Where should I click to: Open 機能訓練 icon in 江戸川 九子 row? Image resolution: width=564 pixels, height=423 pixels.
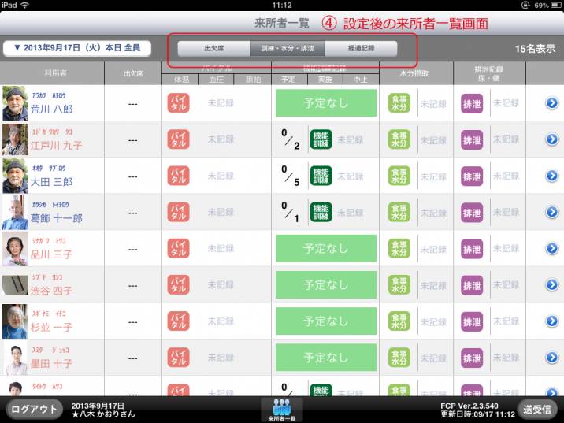pos(321,139)
